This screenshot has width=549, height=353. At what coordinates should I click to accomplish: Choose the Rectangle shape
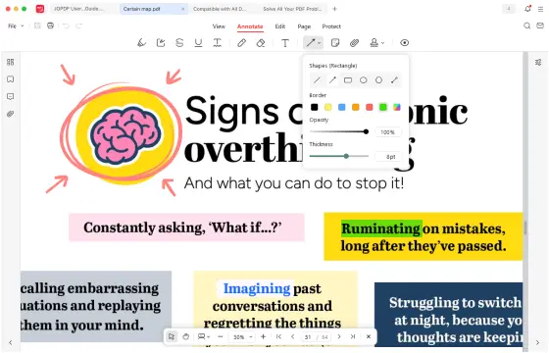pos(348,80)
